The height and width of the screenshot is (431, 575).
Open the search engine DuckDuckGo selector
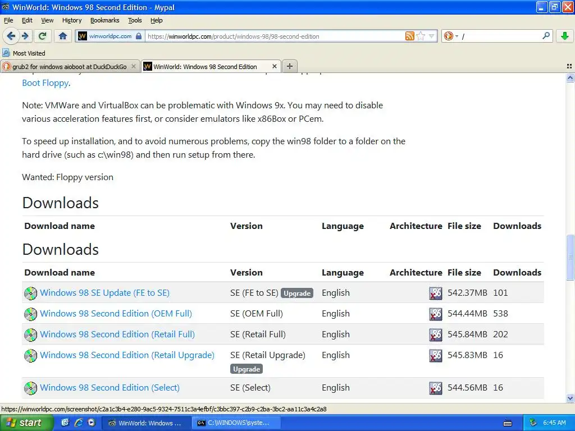tap(451, 36)
